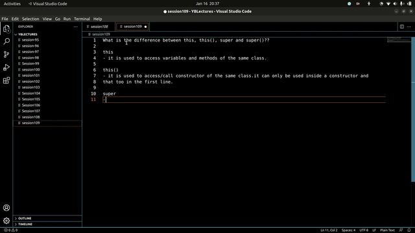Screen dimensions: 415x233
Task: Open file session102 in the explorer
Action: (30, 82)
